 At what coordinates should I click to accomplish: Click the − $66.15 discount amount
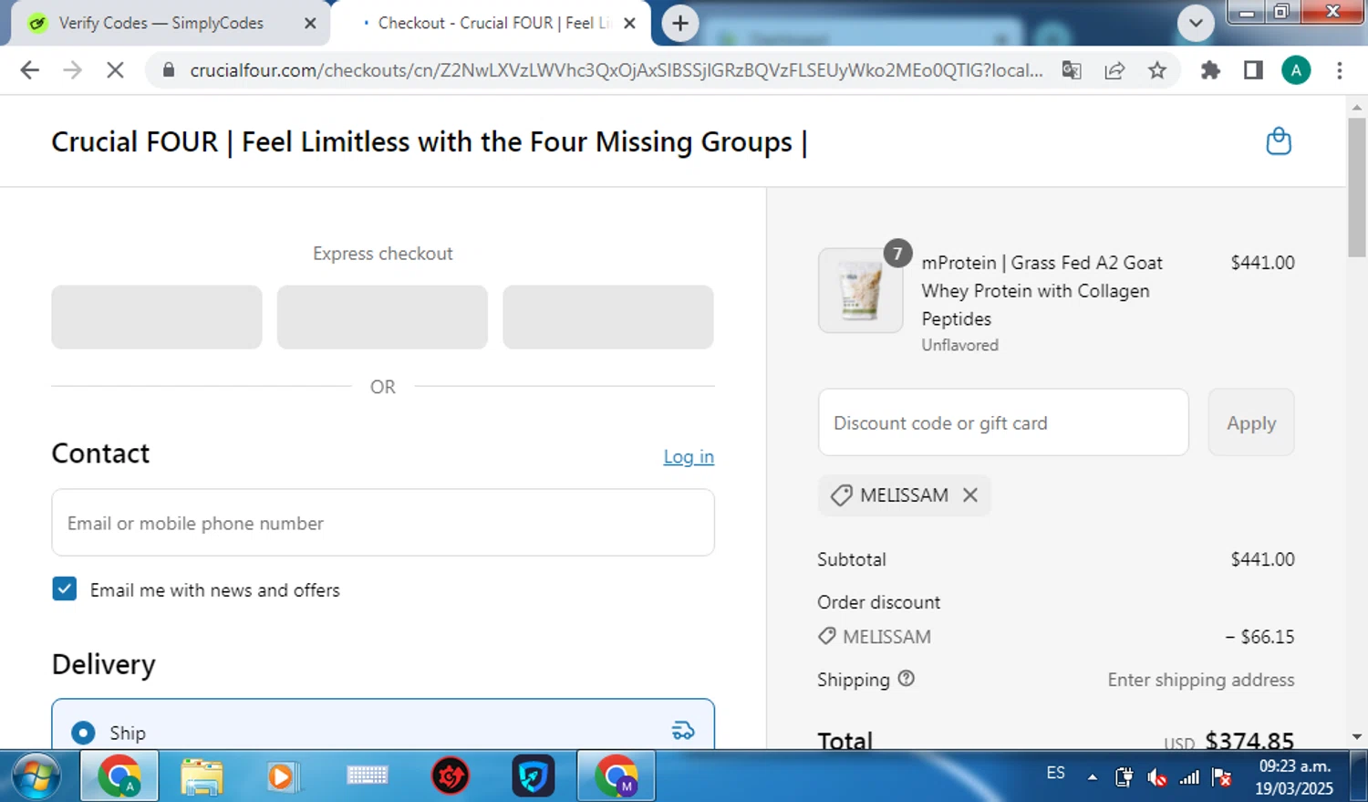pyautogui.click(x=1259, y=637)
